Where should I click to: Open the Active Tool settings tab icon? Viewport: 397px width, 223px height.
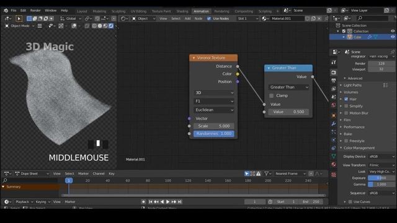pos(334,62)
